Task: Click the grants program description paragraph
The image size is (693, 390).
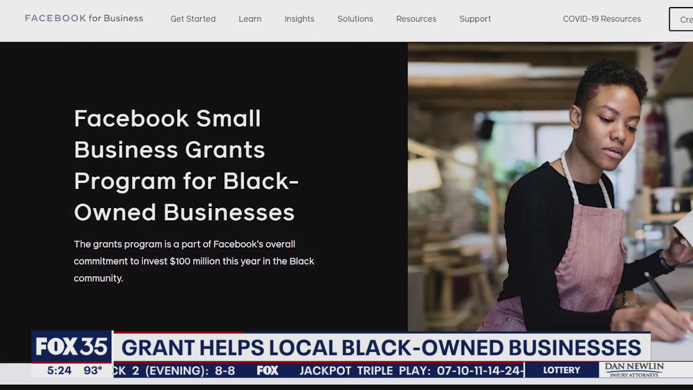Action: click(194, 261)
